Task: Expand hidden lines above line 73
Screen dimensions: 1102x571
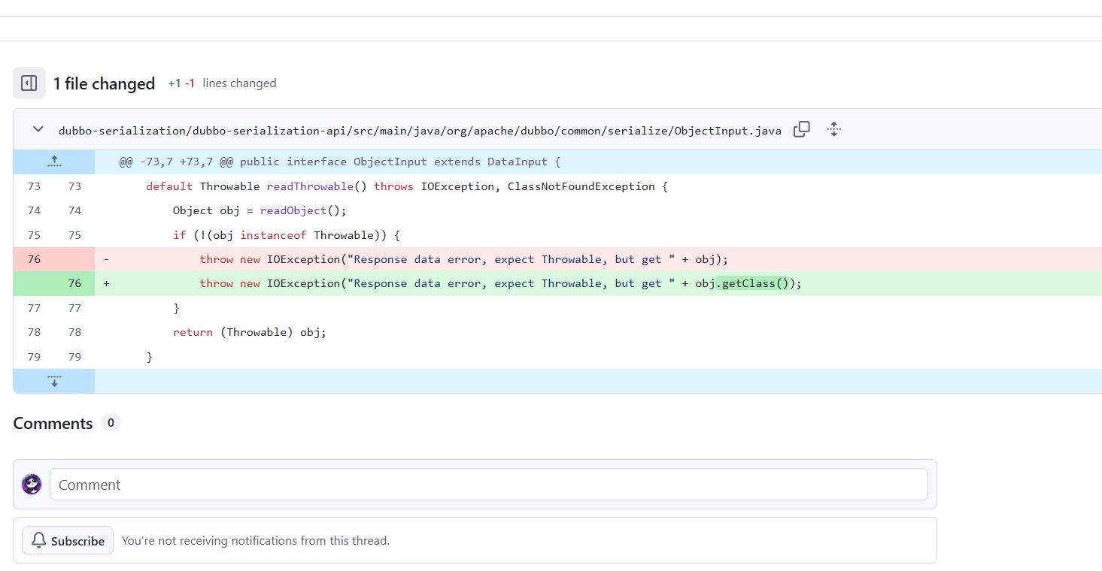Action: (x=54, y=162)
